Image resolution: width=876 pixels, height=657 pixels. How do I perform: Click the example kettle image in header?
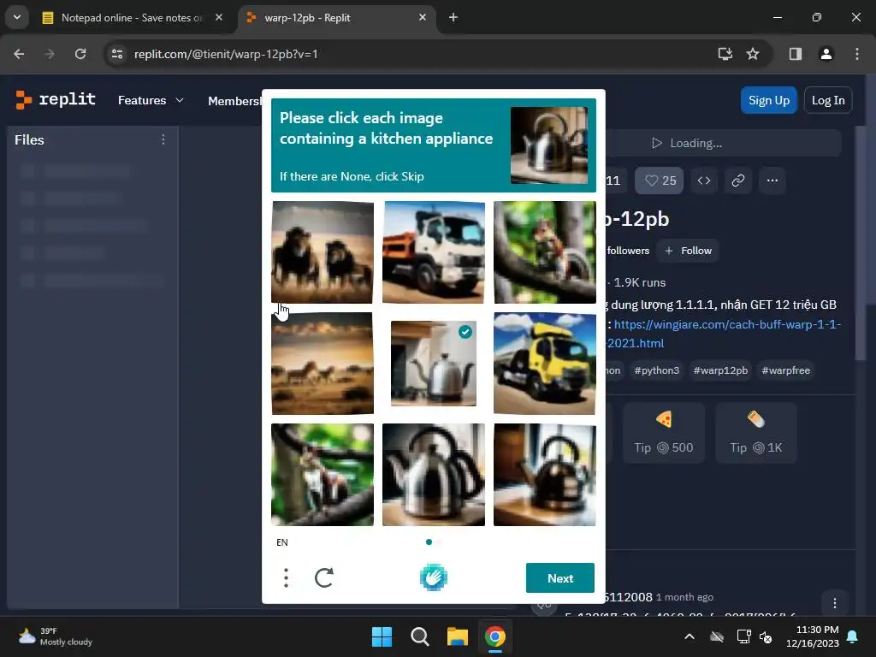point(549,145)
